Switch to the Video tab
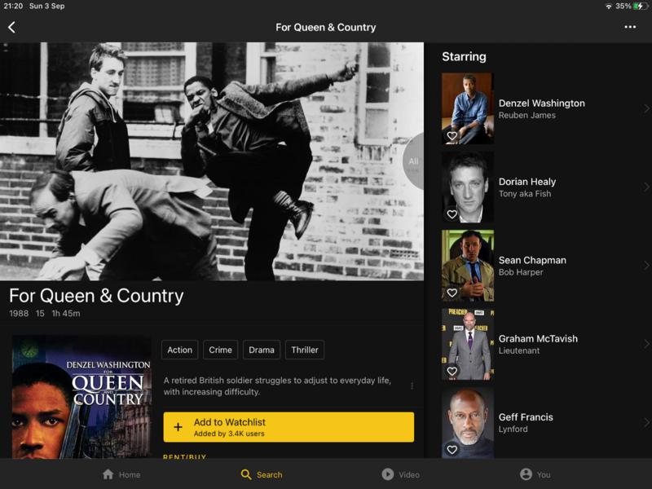652x489 pixels. (400, 474)
